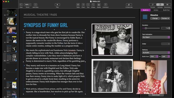The width and height of the screenshot is (174, 98).
Task: Select slide 30 thumbnail in navigator
Action: click(x=11, y=21)
